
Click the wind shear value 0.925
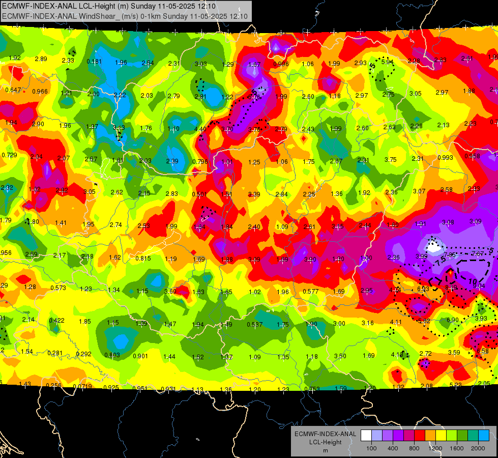[111, 387]
